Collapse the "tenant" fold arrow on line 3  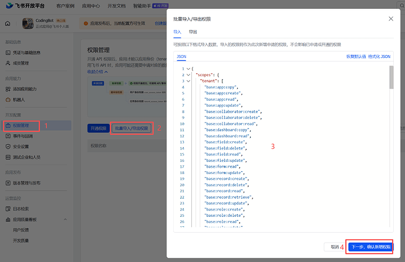(x=188, y=81)
